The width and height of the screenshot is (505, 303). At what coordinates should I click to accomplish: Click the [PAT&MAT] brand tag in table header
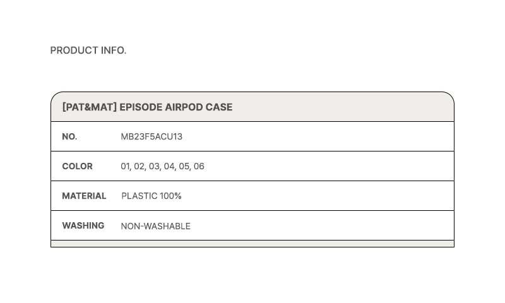(90, 107)
